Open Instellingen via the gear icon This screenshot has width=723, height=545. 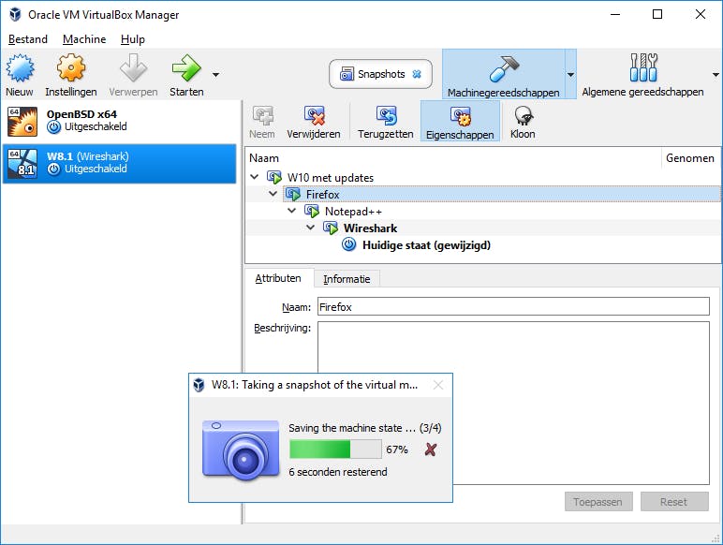click(71, 68)
